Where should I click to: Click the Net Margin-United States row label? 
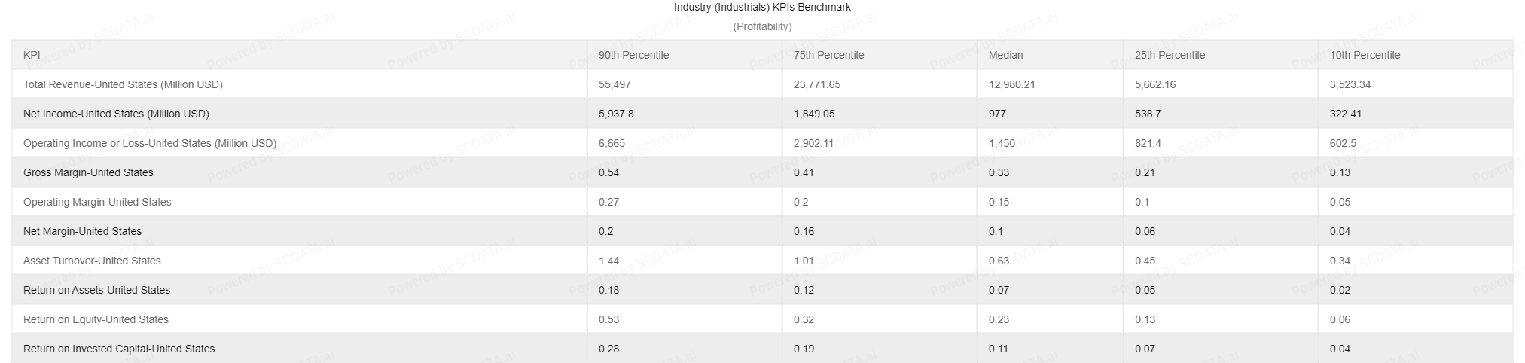[82, 231]
